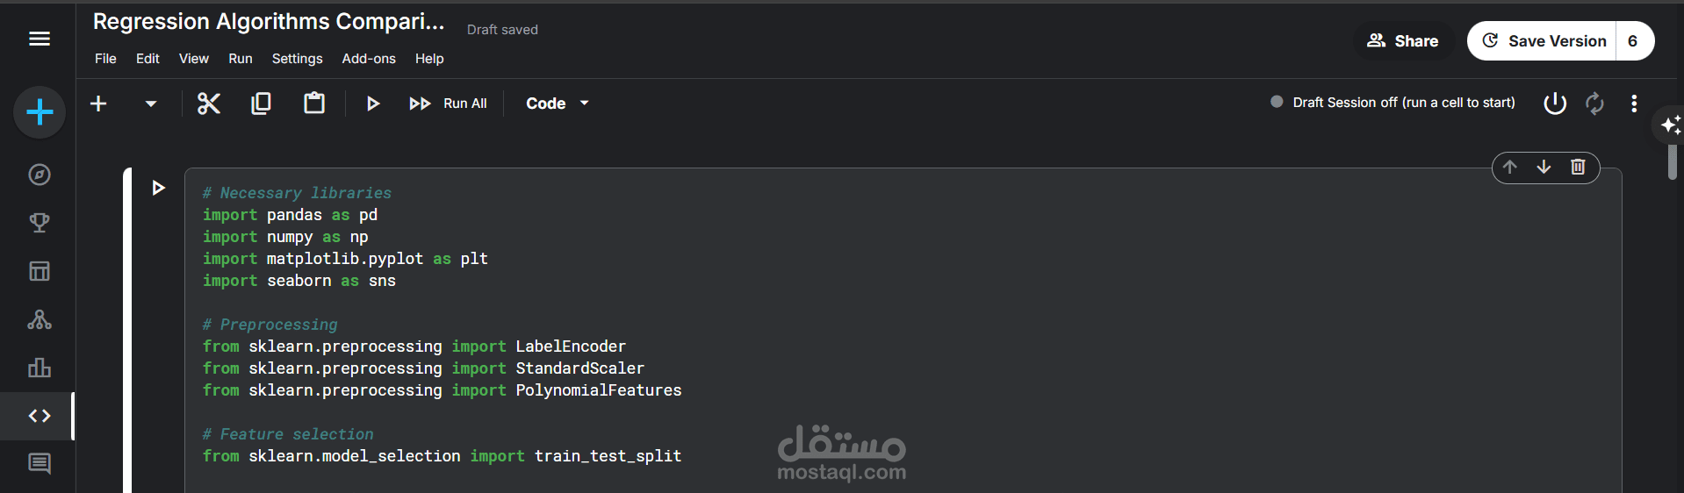Paste cell from clipboard
This screenshot has width=1684, height=493.
point(313,104)
